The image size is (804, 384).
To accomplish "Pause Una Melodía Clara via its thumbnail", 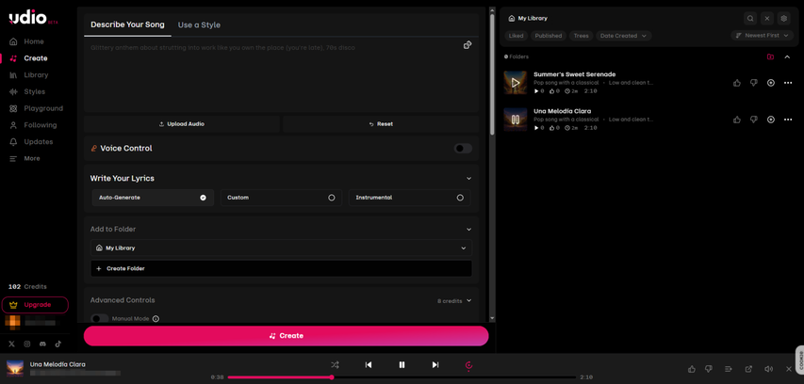I will [x=516, y=120].
